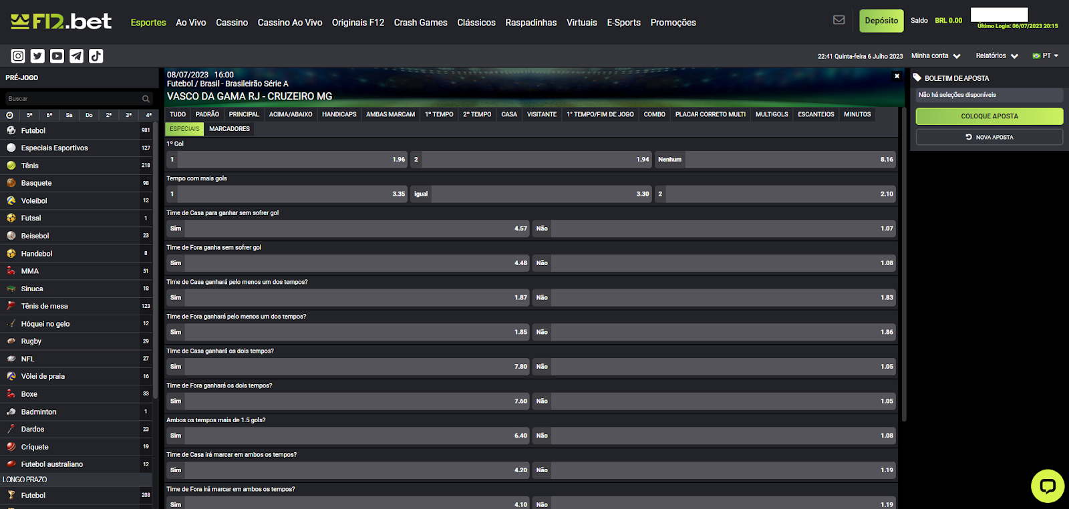Expand the NFL category
This screenshot has width=1069, height=509.
76,359
